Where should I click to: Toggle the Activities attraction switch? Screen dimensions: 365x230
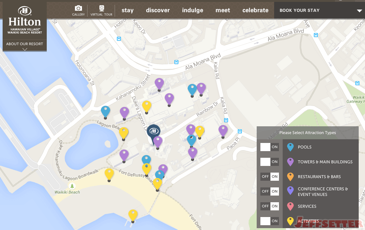270,221
